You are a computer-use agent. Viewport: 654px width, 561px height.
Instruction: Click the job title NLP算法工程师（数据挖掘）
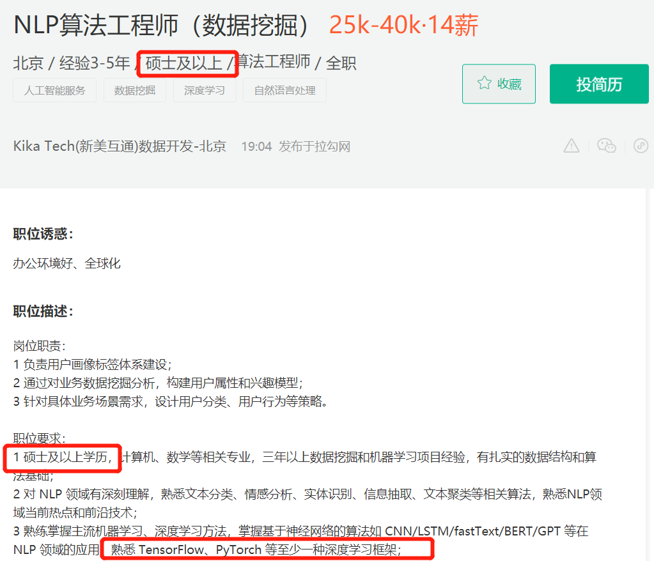[161, 26]
